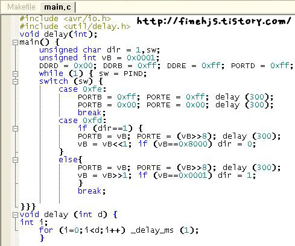This screenshot has height=246, width=295.
Task: Click the for (i=0;i<d;i++) loop
Action: pyautogui.click(x=82, y=230)
